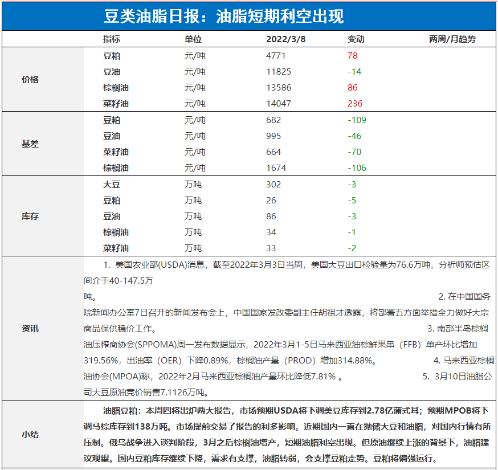Select the 棕榈油 price value 13586
Viewport: 498px width, 470px height.
[x=279, y=88]
